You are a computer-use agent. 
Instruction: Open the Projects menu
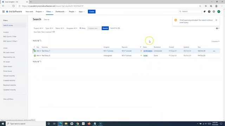pos(40,12)
